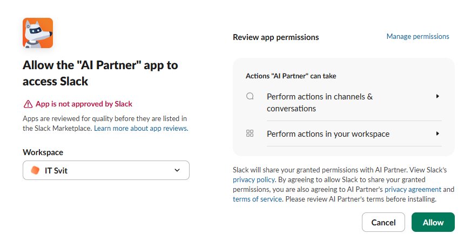
Task: Open the Workspace dropdown chevron
Action: tap(177, 170)
